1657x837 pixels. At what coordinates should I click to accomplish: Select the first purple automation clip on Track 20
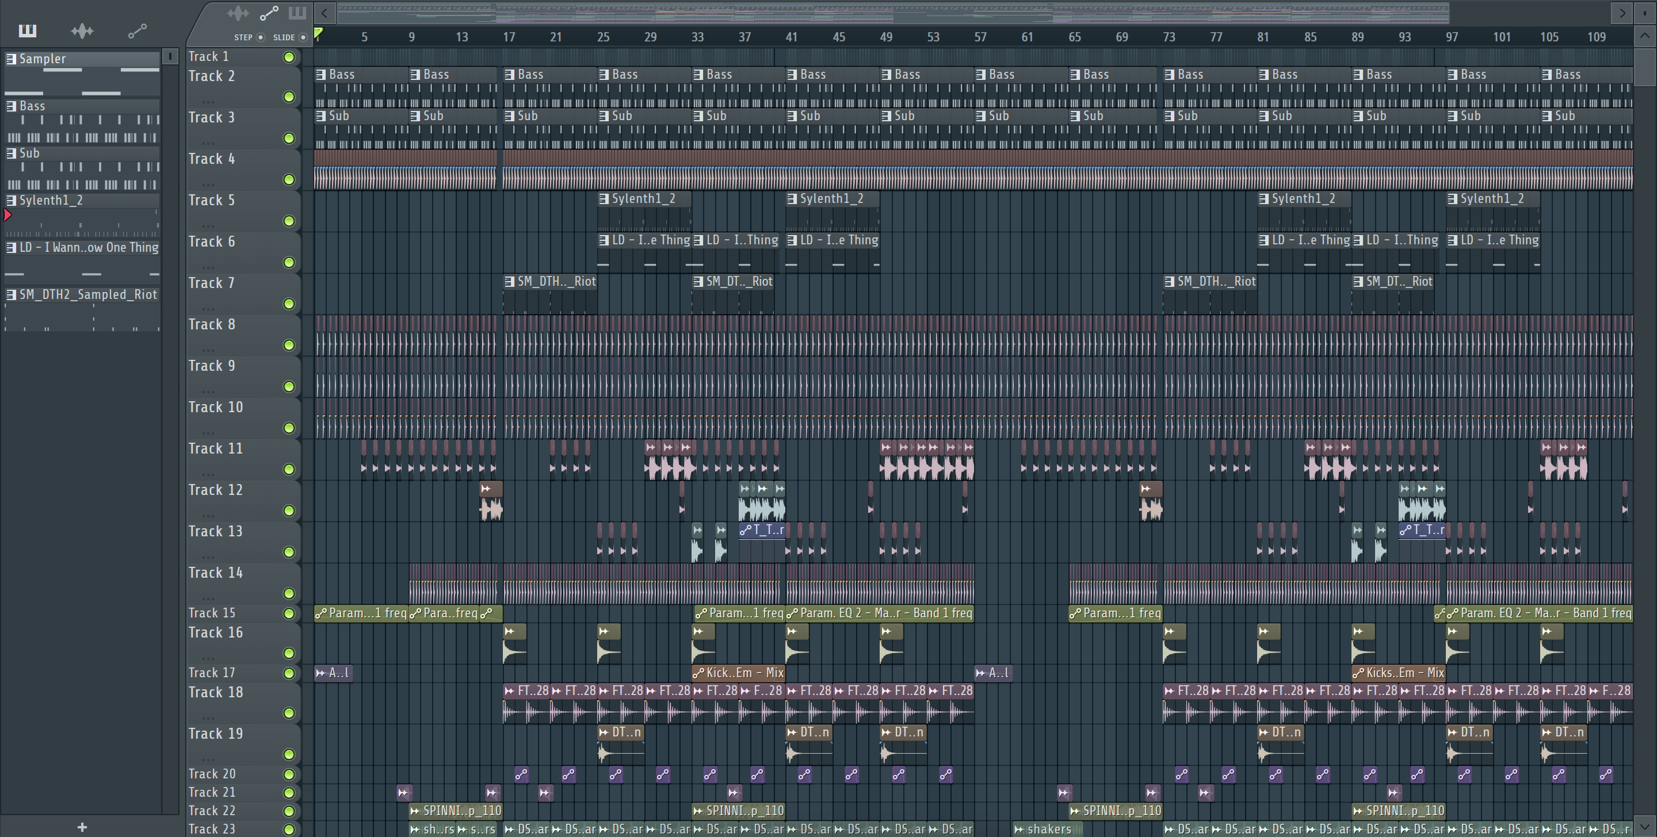(x=521, y=775)
